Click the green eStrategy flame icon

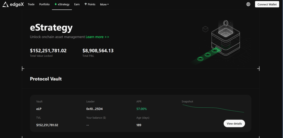click(56, 4)
